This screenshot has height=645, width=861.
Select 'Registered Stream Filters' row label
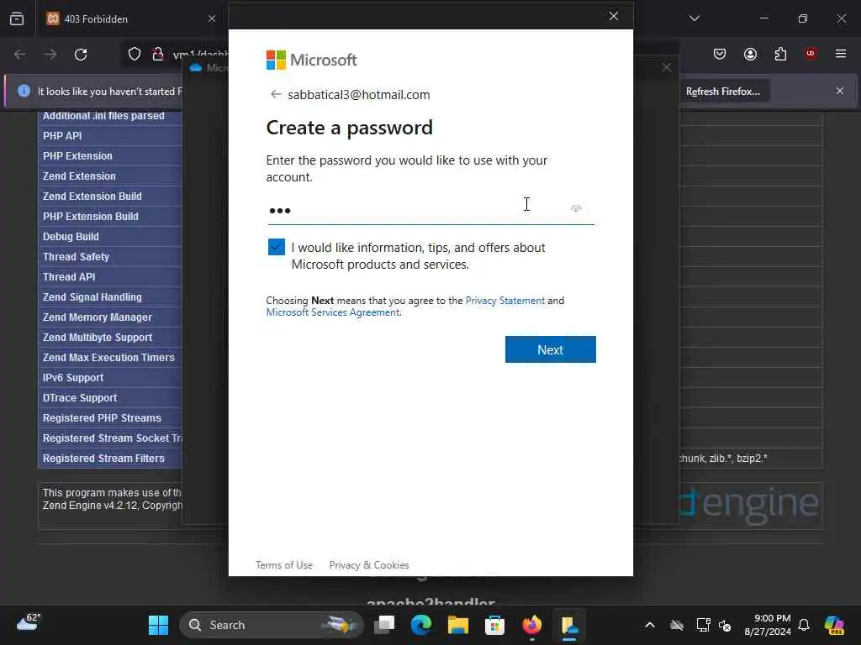point(103,458)
